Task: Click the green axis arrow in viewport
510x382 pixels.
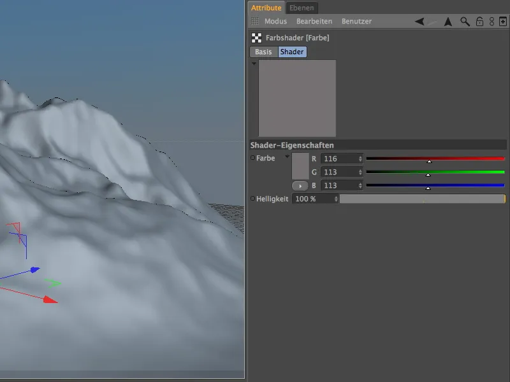Action: click(x=53, y=283)
